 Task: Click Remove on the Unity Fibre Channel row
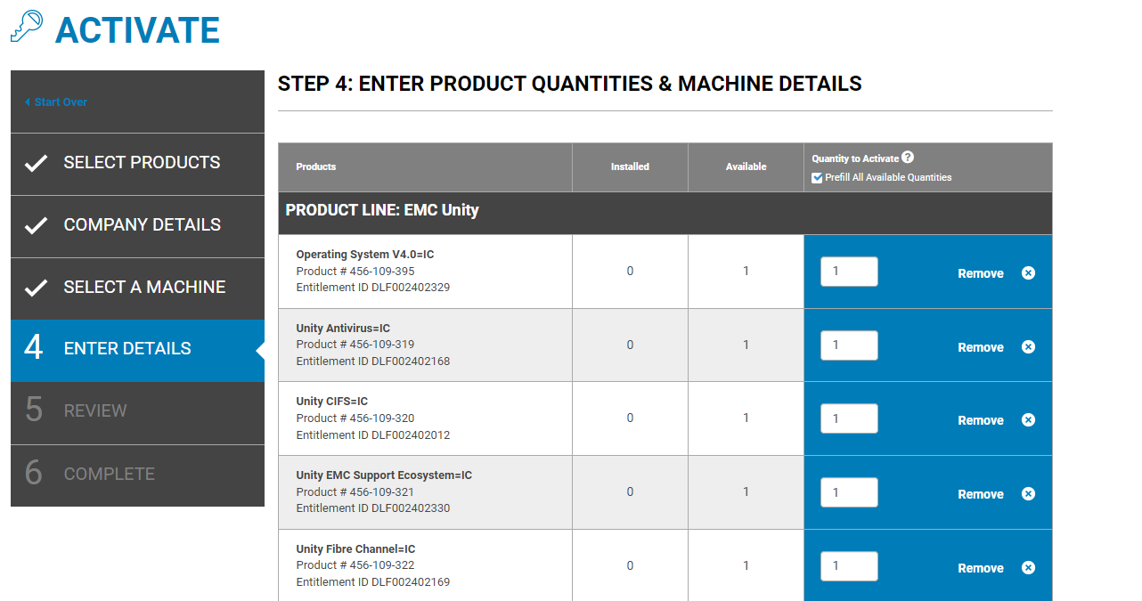(980, 567)
